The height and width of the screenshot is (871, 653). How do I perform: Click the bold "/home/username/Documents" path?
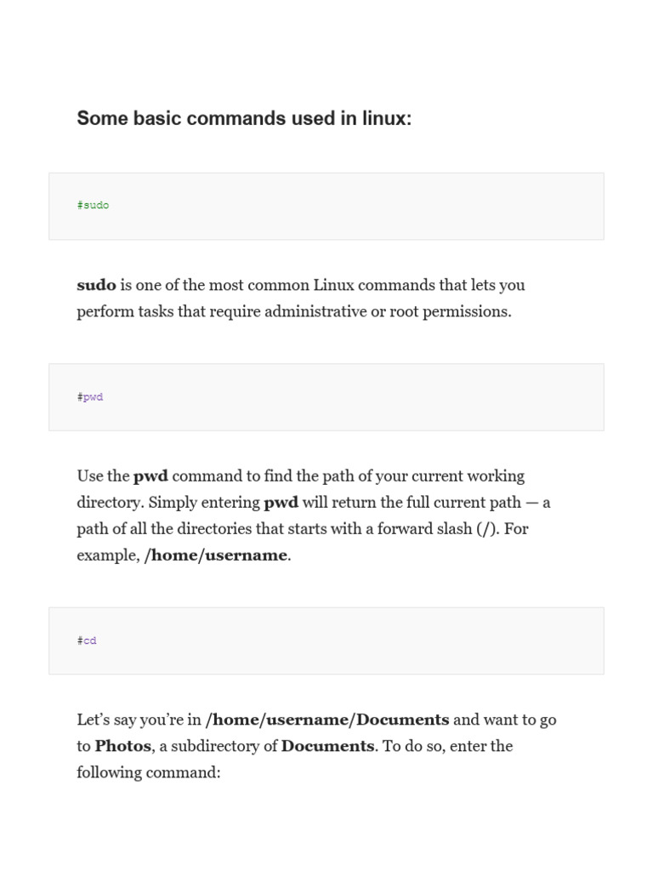coord(328,720)
